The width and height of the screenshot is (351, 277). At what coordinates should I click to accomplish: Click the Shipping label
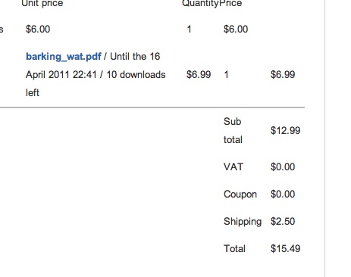pos(243,222)
